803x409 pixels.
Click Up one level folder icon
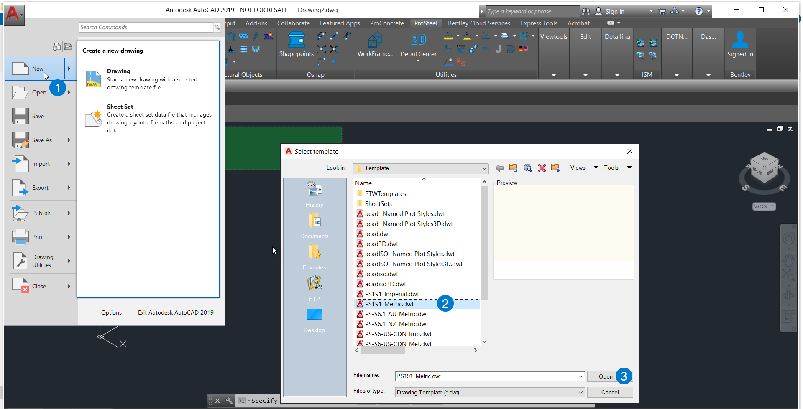pyautogui.click(x=513, y=168)
